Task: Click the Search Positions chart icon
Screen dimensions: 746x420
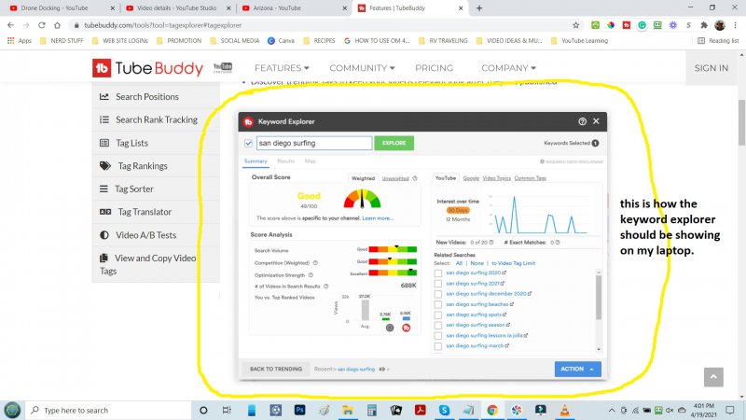Action: point(104,97)
